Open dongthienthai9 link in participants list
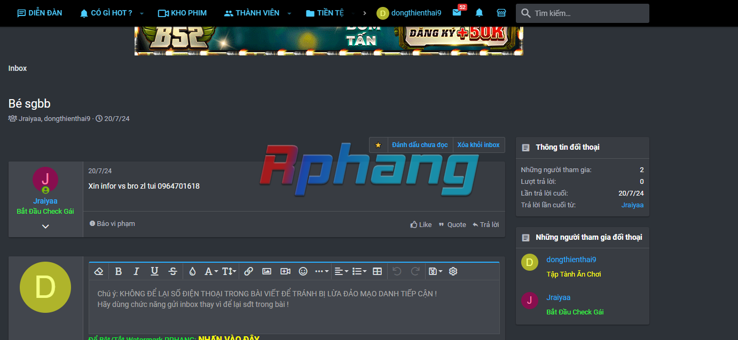Viewport: 738px width, 340px height. 571,260
